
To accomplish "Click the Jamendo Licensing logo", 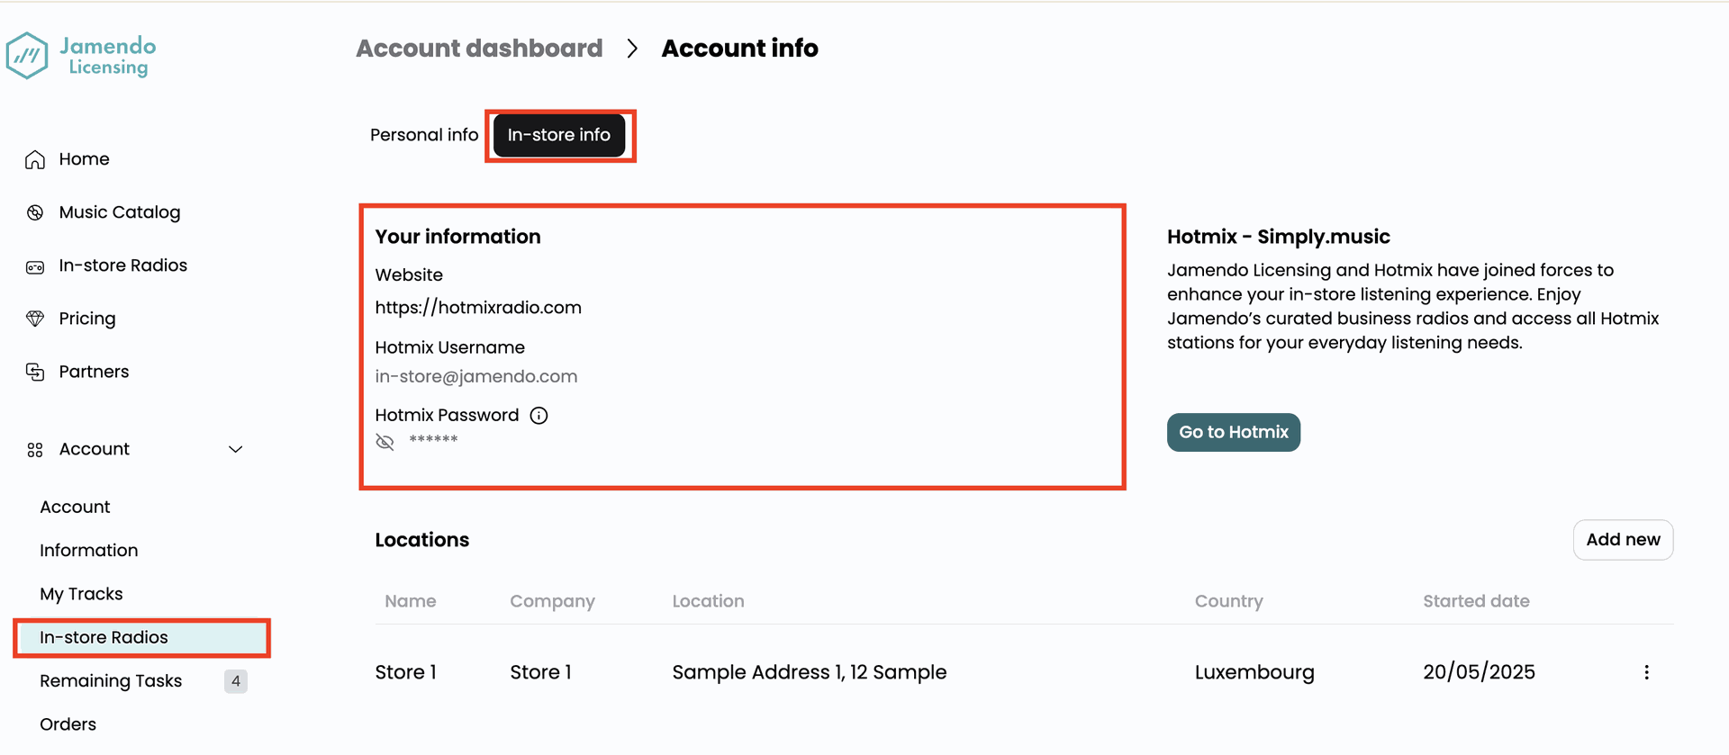I will 81,56.
